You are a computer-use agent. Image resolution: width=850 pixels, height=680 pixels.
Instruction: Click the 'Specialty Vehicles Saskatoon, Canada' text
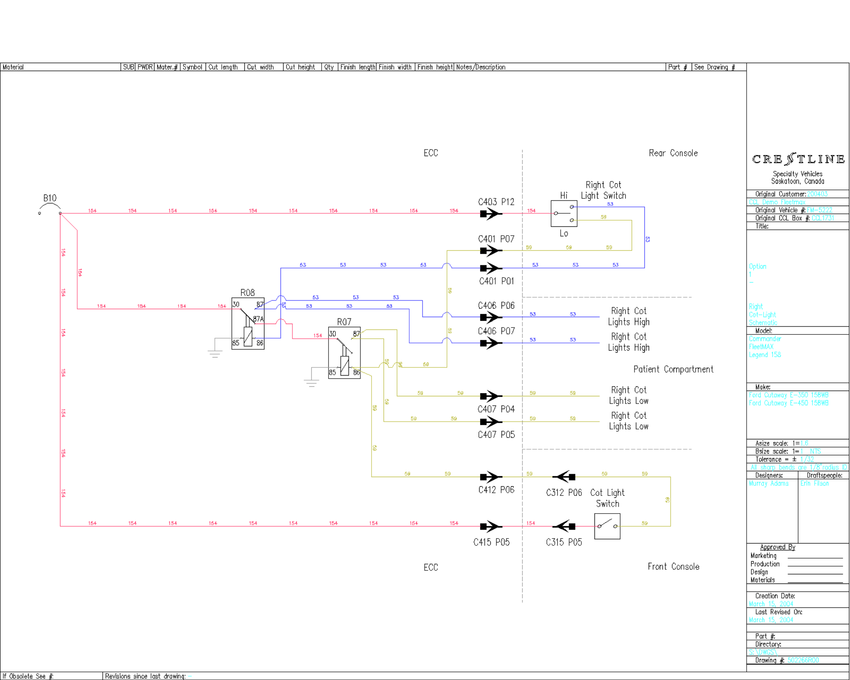(798, 178)
